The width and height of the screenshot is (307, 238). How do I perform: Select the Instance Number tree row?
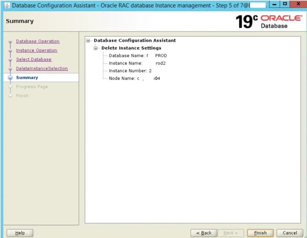pyautogui.click(x=130, y=71)
